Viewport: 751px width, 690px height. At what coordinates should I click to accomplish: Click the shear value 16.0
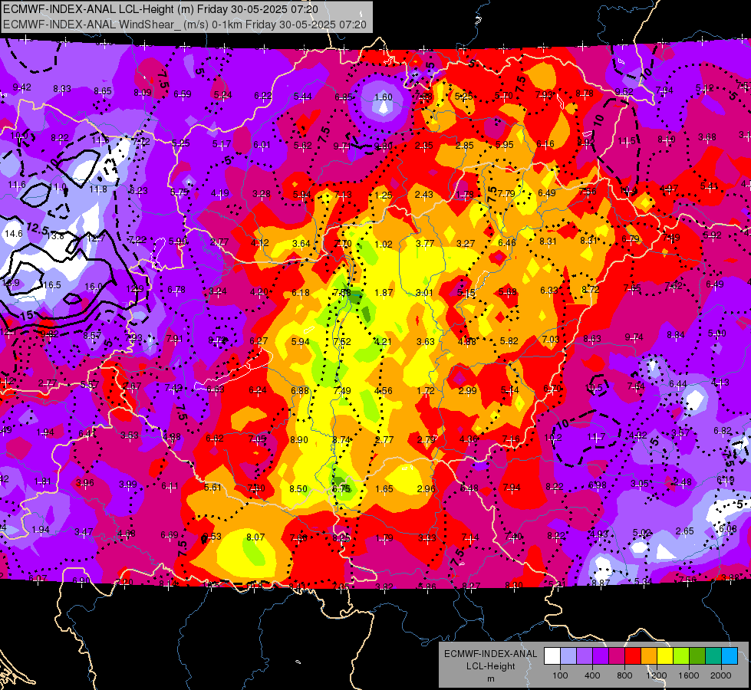pyautogui.click(x=94, y=286)
